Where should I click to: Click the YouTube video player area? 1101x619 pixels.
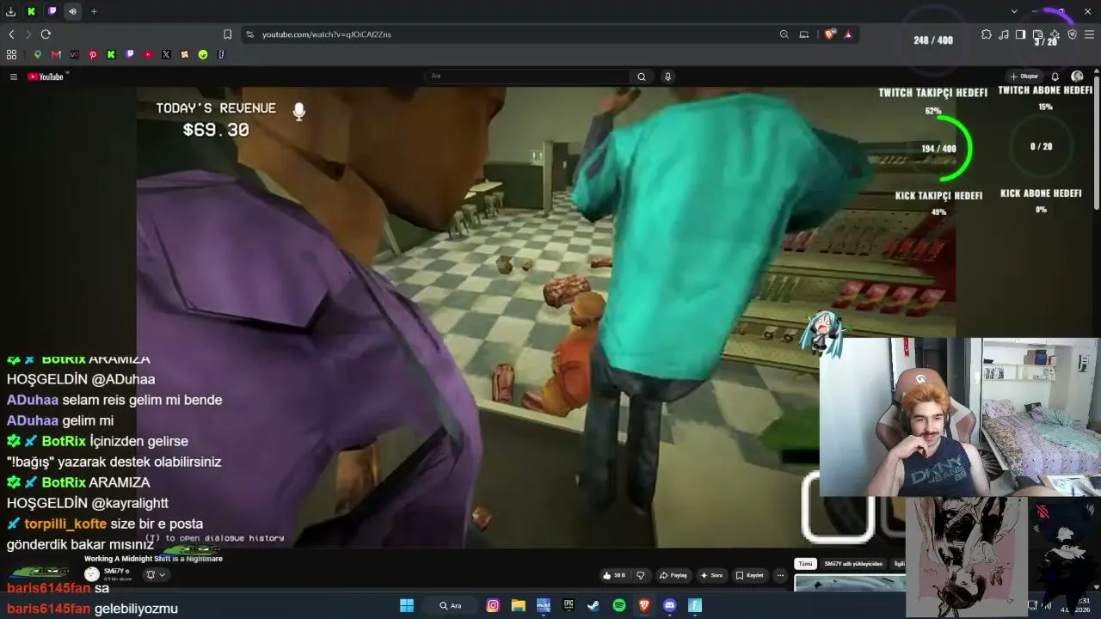coord(545,318)
